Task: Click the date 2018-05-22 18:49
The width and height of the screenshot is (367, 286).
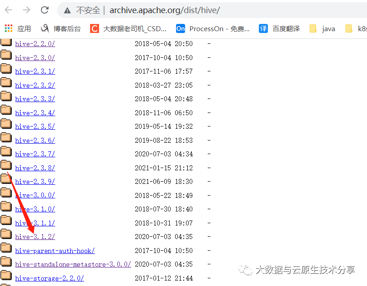Action: point(164,195)
